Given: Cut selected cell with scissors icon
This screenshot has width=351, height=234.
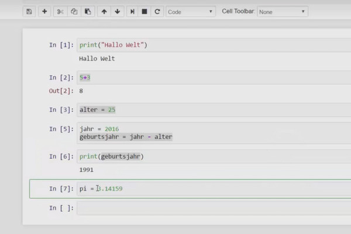Looking at the screenshot, I should point(60,12).
